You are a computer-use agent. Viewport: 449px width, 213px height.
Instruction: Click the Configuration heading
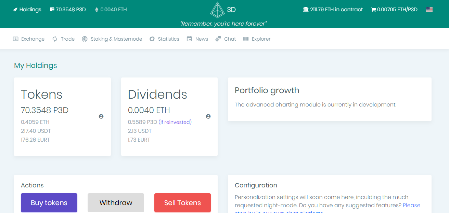coord(256,185)
